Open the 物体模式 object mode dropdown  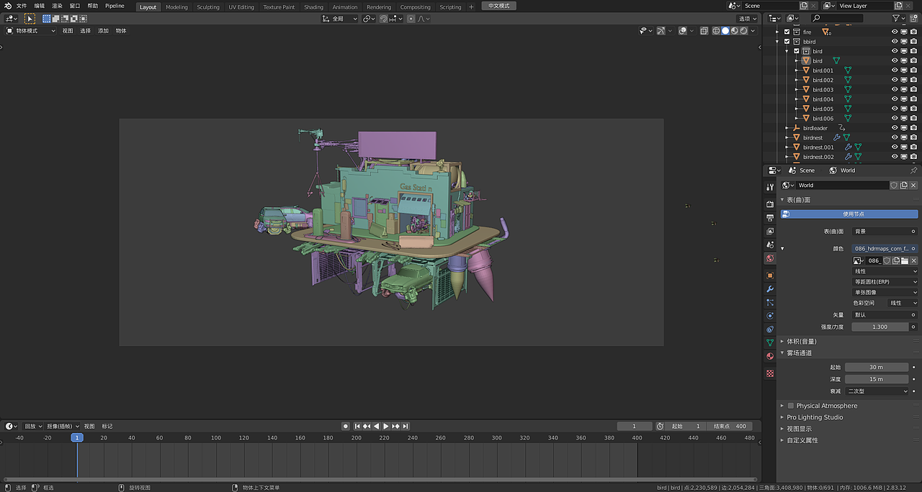coord(31,31)
